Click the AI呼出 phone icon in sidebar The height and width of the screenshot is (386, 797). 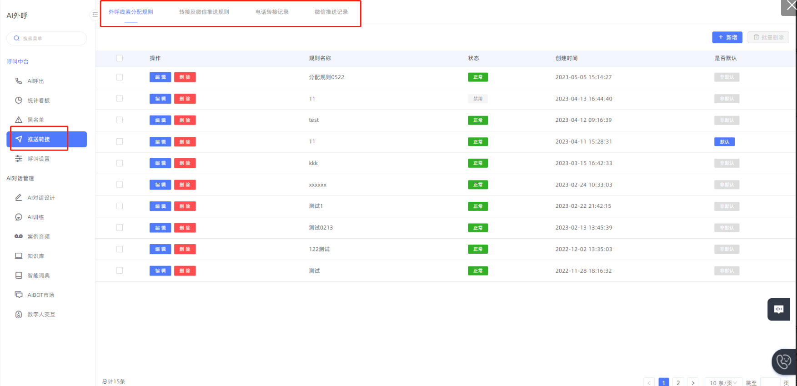19,81
